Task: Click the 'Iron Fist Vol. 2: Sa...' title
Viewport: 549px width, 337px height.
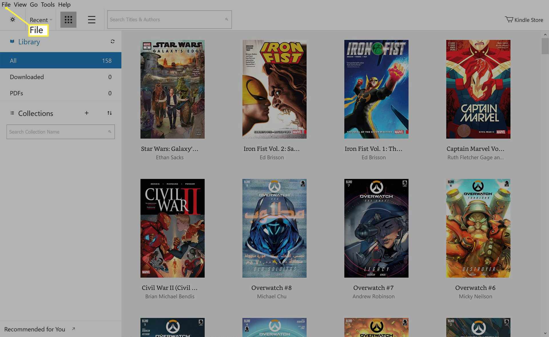Action: coord(272,149)
